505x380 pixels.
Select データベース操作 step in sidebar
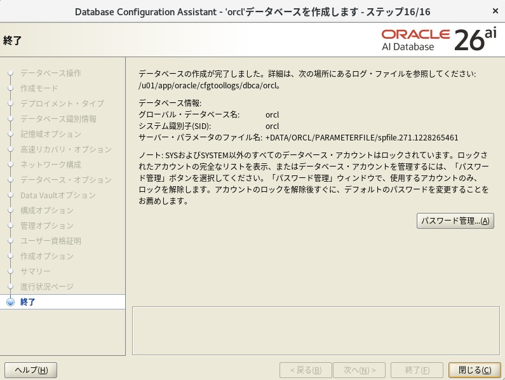click(51, 73)
